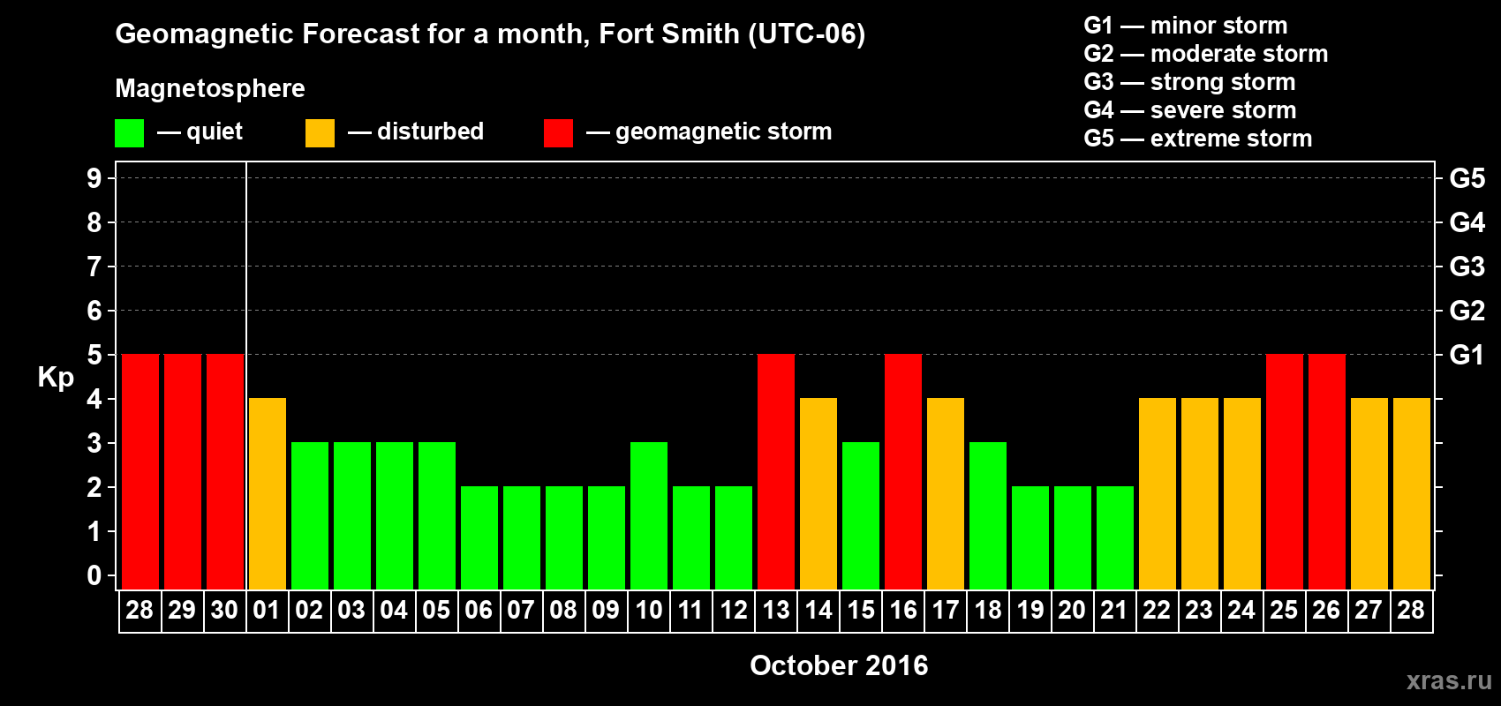
Task: Click the 'October 2016' axis title
Action: [x=839, y=665]
